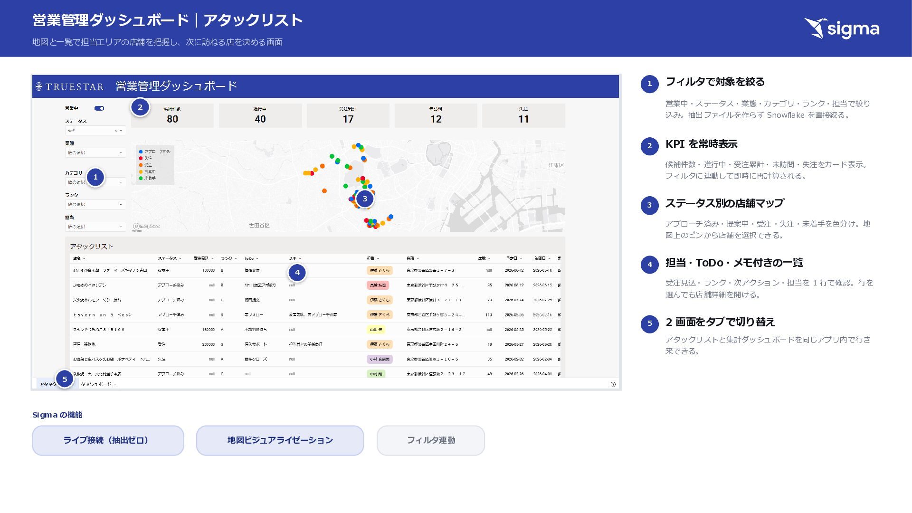This screenshot has width=912, height=513.
Task: Clear the ステータス filter with the x
Action: [115, 131]
